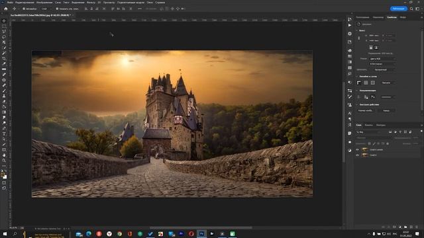Toggle lock image pixels brush icon

point(374,143)
